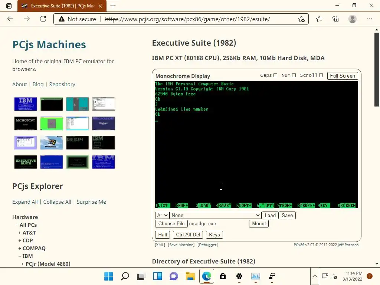Image resolution: width=380 pixels, height=285 pixels.
Task: Click the Surprise Me link
Action: [91, 202]
